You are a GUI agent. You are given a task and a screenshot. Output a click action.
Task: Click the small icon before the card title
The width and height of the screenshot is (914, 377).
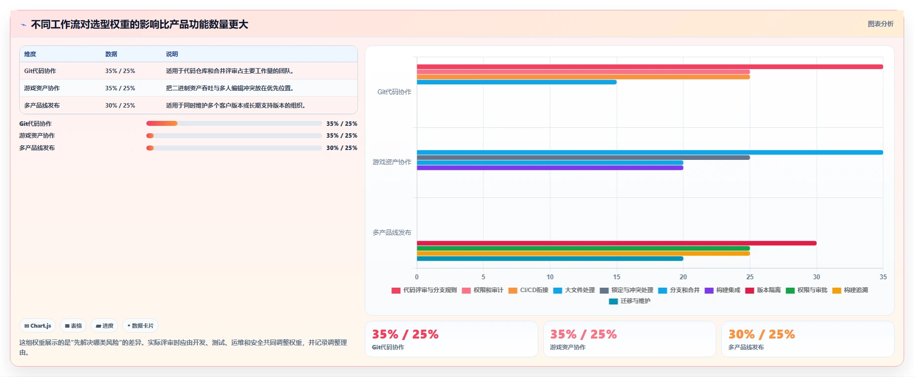click(x=23, y=25)
